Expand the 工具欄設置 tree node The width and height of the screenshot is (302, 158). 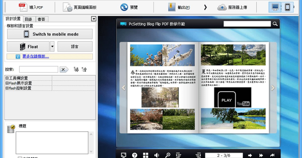[7, 78]
